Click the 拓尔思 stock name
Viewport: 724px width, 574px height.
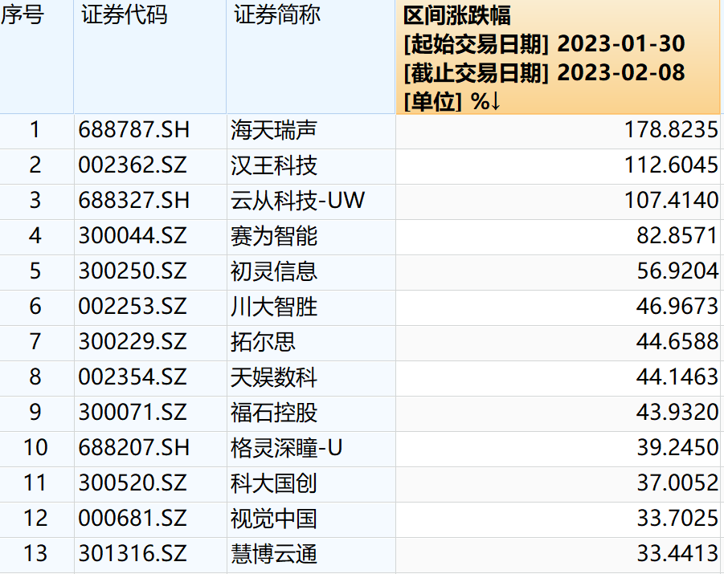click(264, 342)
